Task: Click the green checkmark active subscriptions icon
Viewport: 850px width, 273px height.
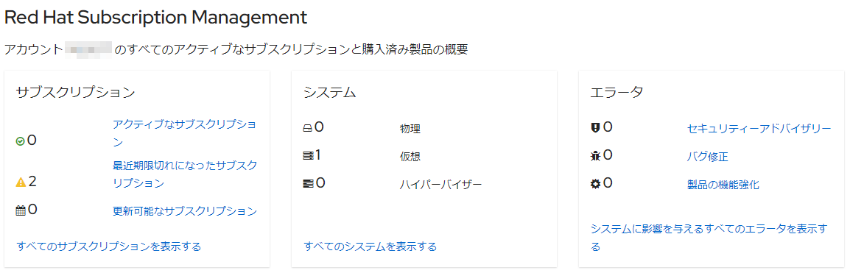Action: point(21,141)
